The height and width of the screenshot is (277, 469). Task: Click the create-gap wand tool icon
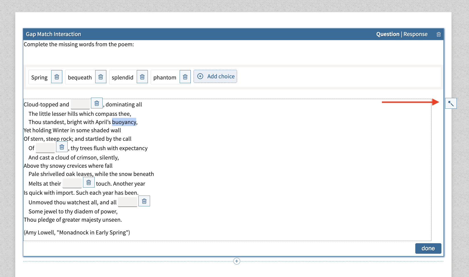tap(451, 103)
